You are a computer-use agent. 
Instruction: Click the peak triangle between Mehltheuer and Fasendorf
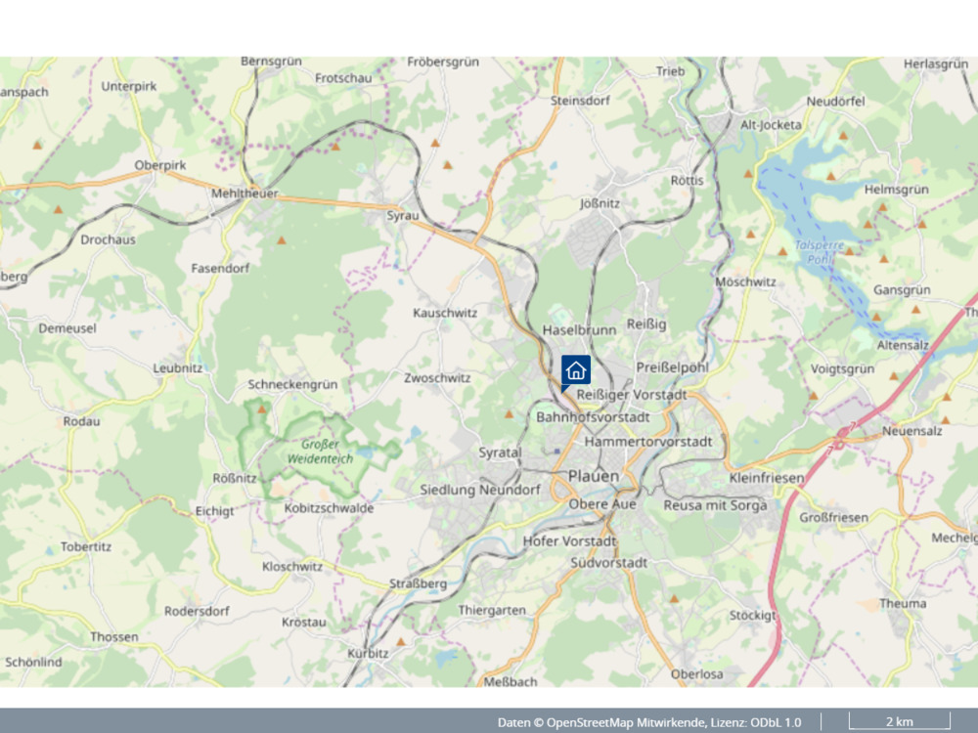282,240
